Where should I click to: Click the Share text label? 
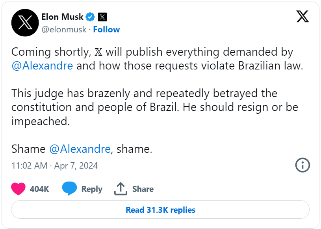click(143, 189)
